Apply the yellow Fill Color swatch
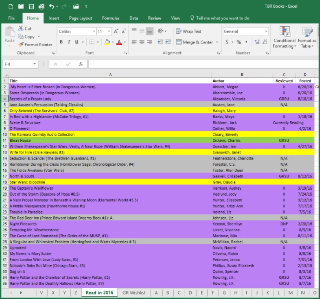The image size is (320, 299). click(x=107, y=42)
